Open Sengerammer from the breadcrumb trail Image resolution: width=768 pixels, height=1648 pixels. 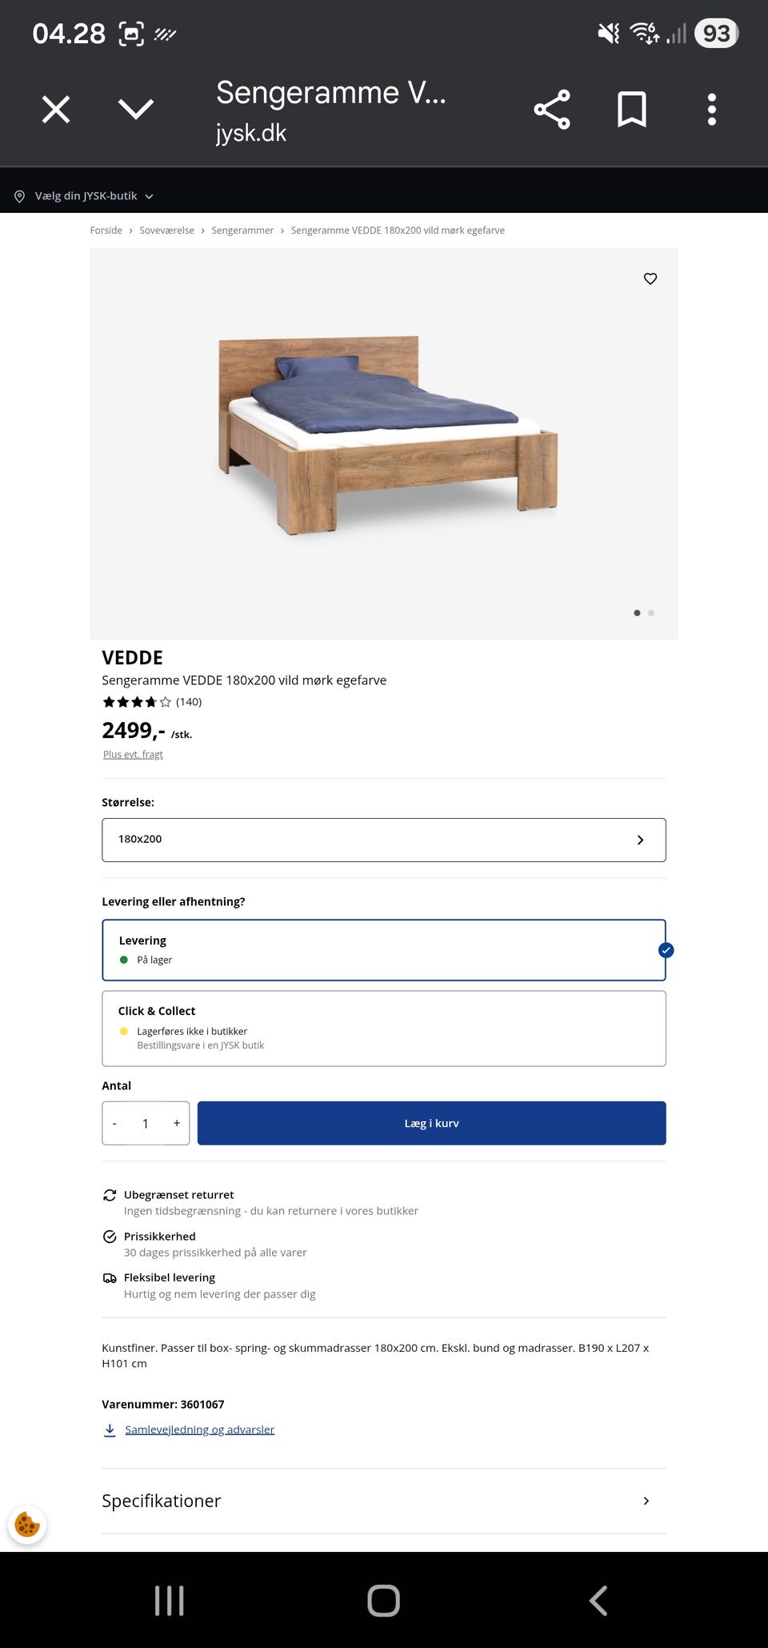[242, 230]
